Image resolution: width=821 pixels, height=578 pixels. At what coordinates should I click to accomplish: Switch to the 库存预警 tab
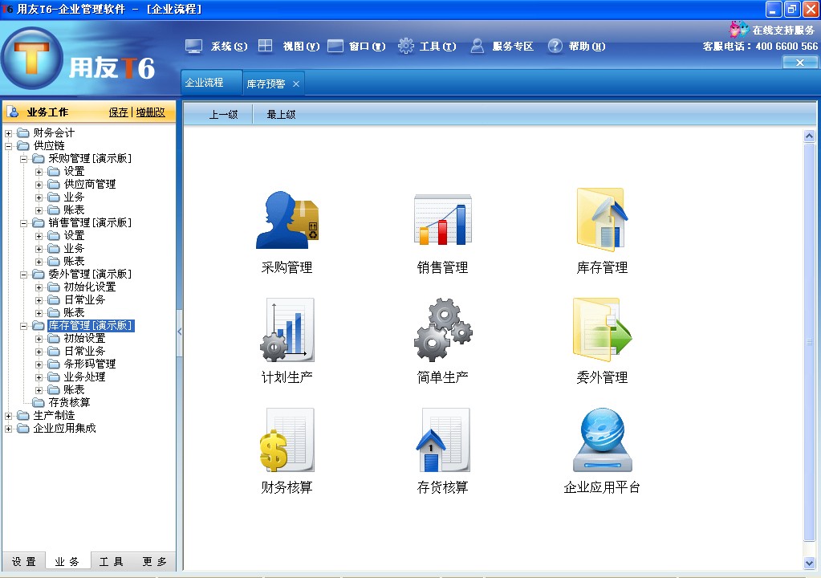[266, 83]
